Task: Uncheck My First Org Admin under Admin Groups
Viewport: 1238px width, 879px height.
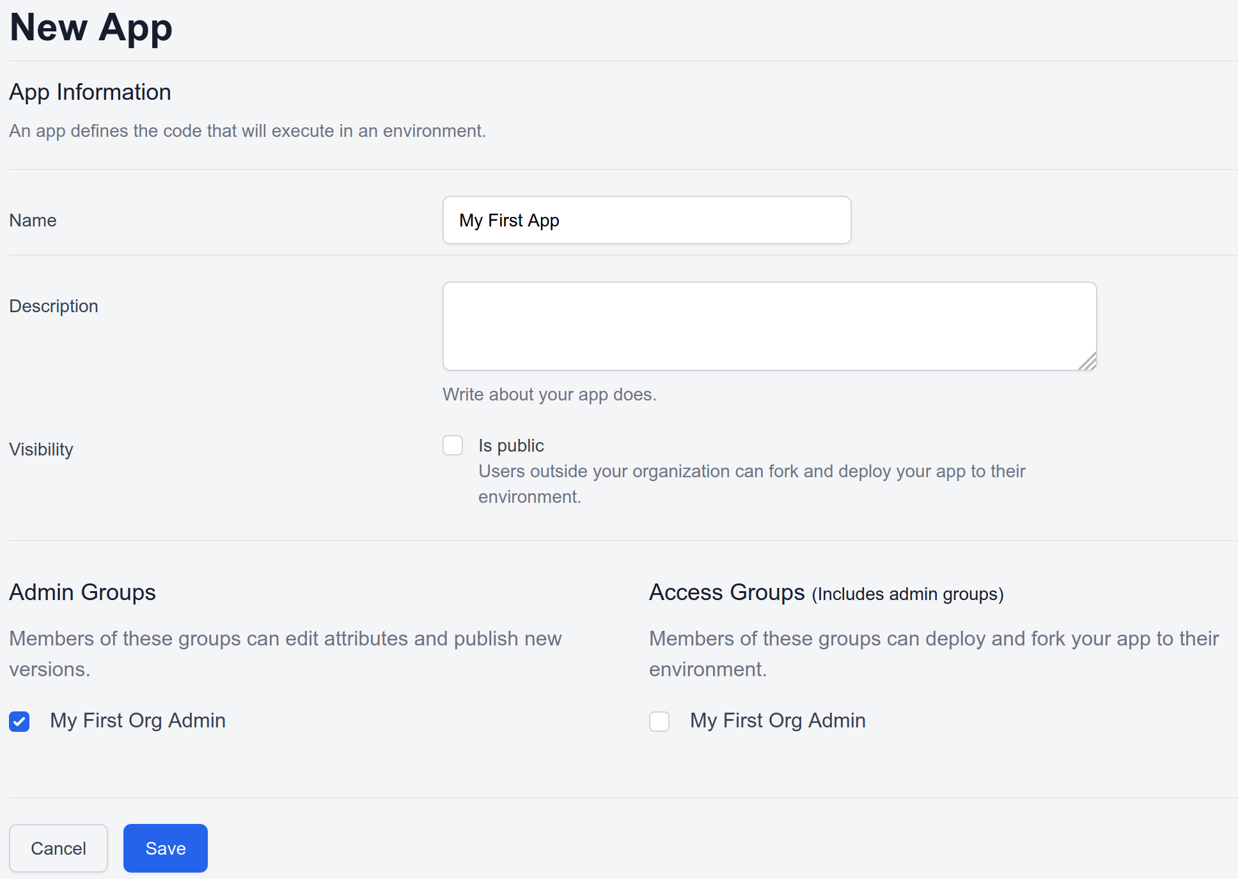Action: coord(19,721)
